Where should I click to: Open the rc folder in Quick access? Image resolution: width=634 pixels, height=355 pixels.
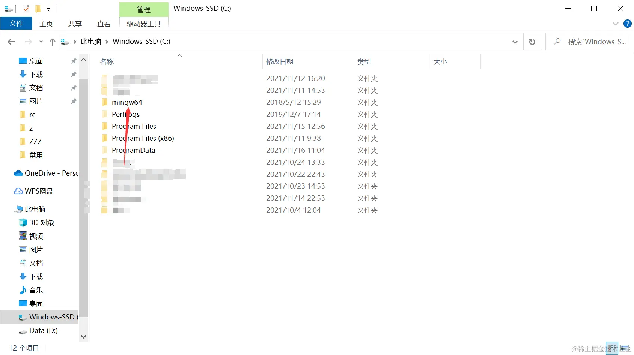27,115
